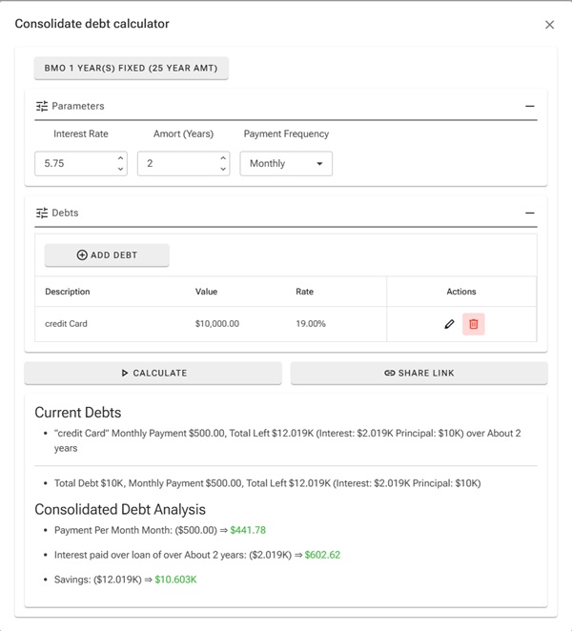Increase Amort Years with up arrow
Image resolution: width=572 pixels, height=631 pixels.
[223, 158]
